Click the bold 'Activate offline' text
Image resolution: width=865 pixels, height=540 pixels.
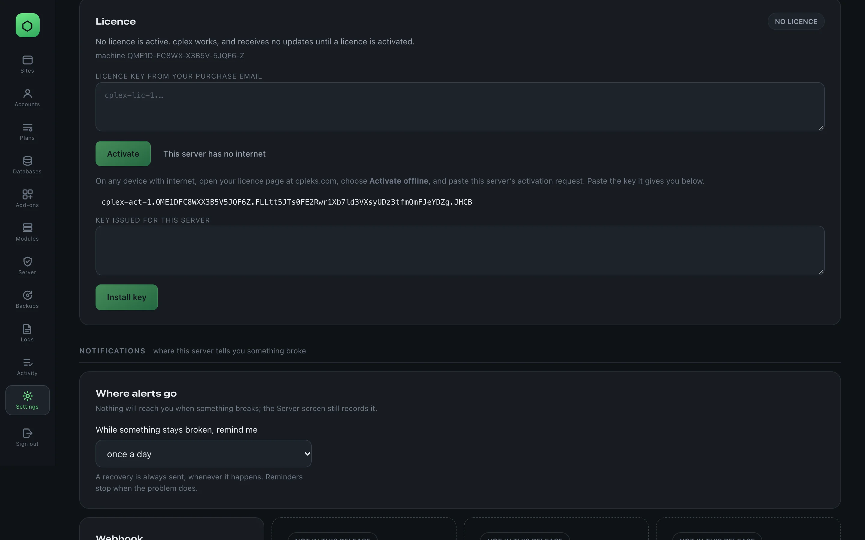(x=399, y=181)
